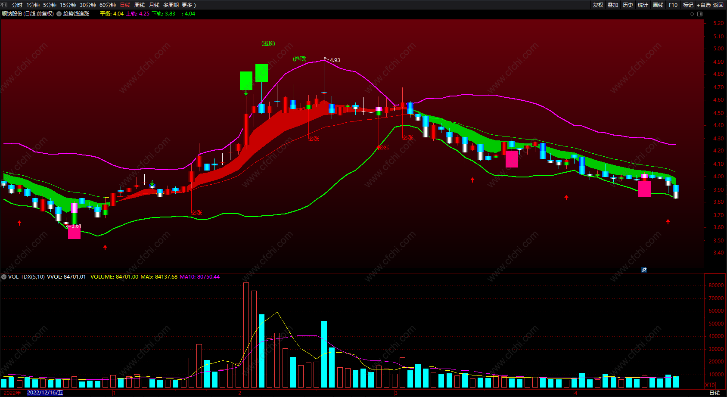This screenshot has width=727, height=397.
Task: Open the VOL-TDX indicator dropdown
Action: [4, 277]
